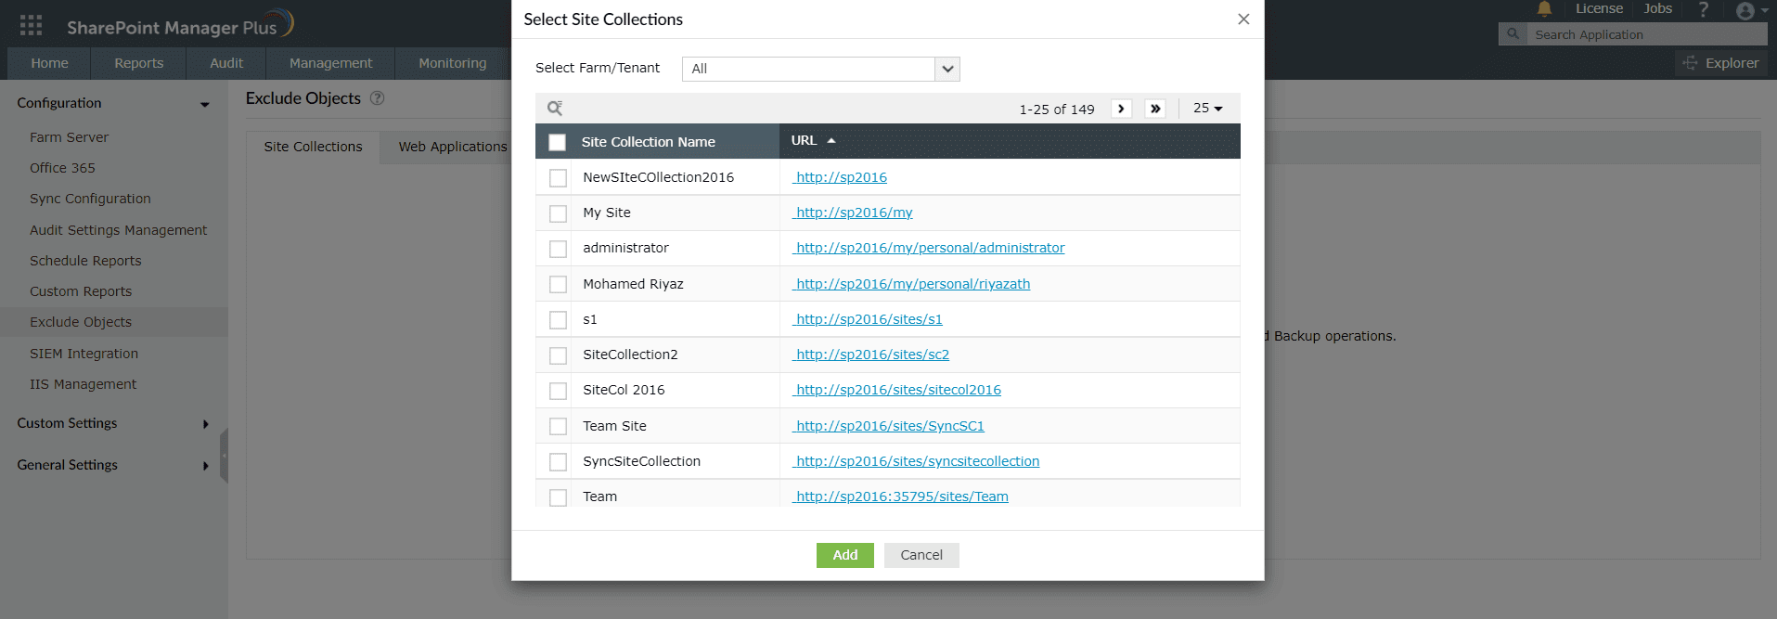
Task: Jump to last page of site collections
Action: (1155, 109)
